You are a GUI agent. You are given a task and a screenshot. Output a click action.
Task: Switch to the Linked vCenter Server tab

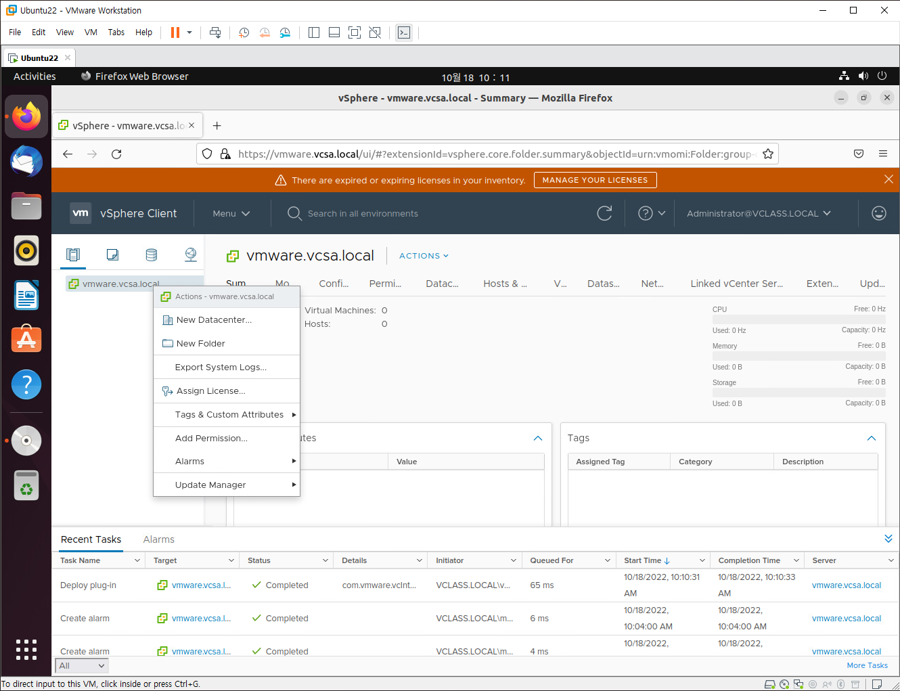click(736, 284)
